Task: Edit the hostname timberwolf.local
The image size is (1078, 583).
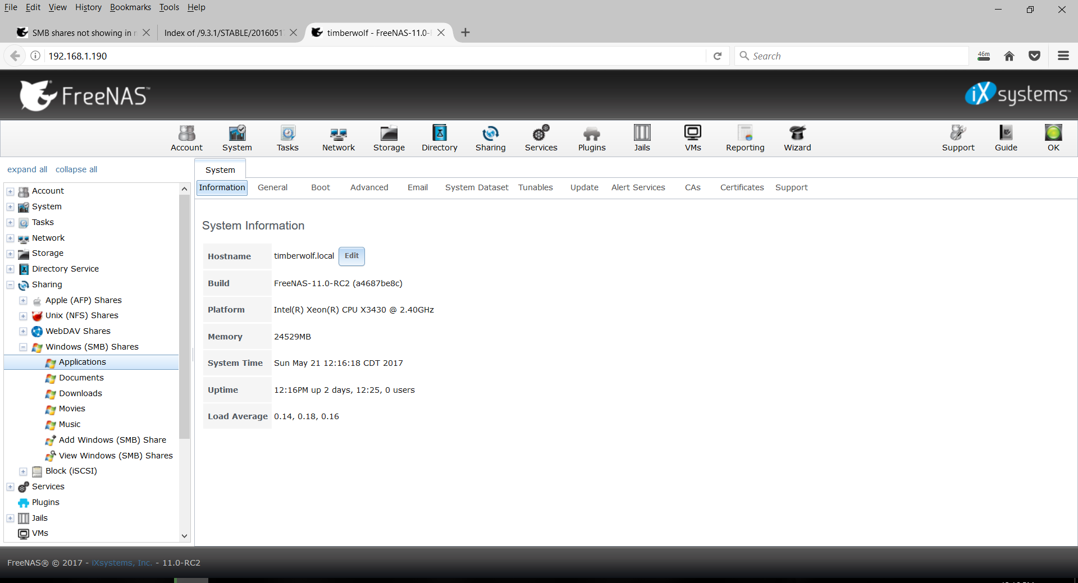Action: point(351,256)
